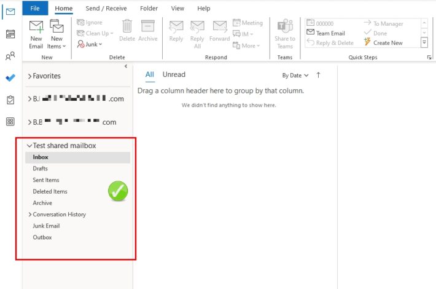Click the Ignore conversation button

[90, 23]
